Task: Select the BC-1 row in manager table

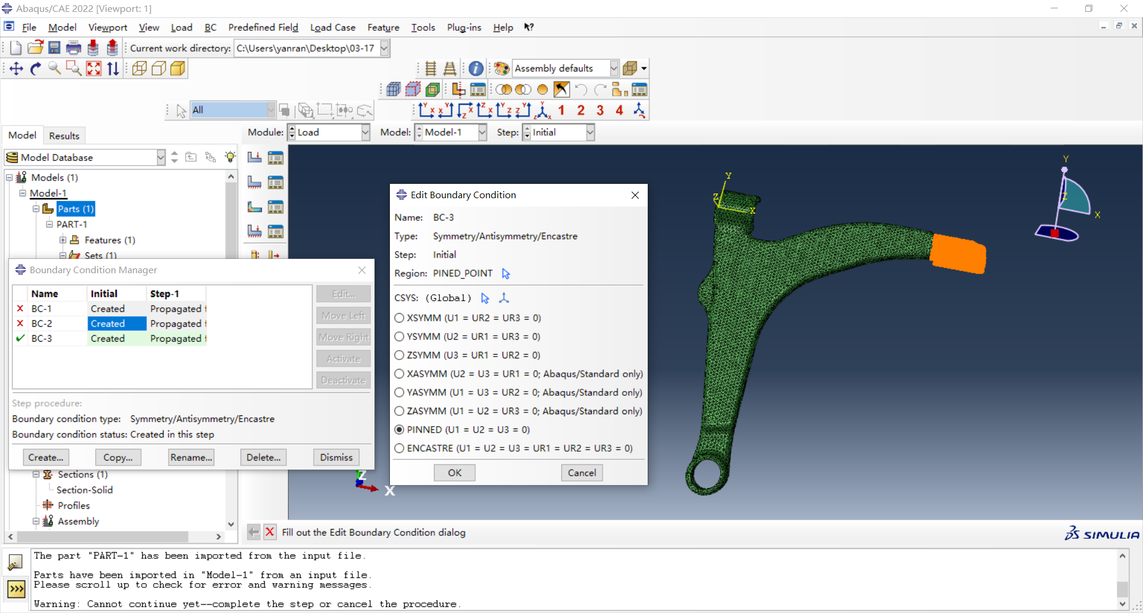Action: tap(110, 308)
